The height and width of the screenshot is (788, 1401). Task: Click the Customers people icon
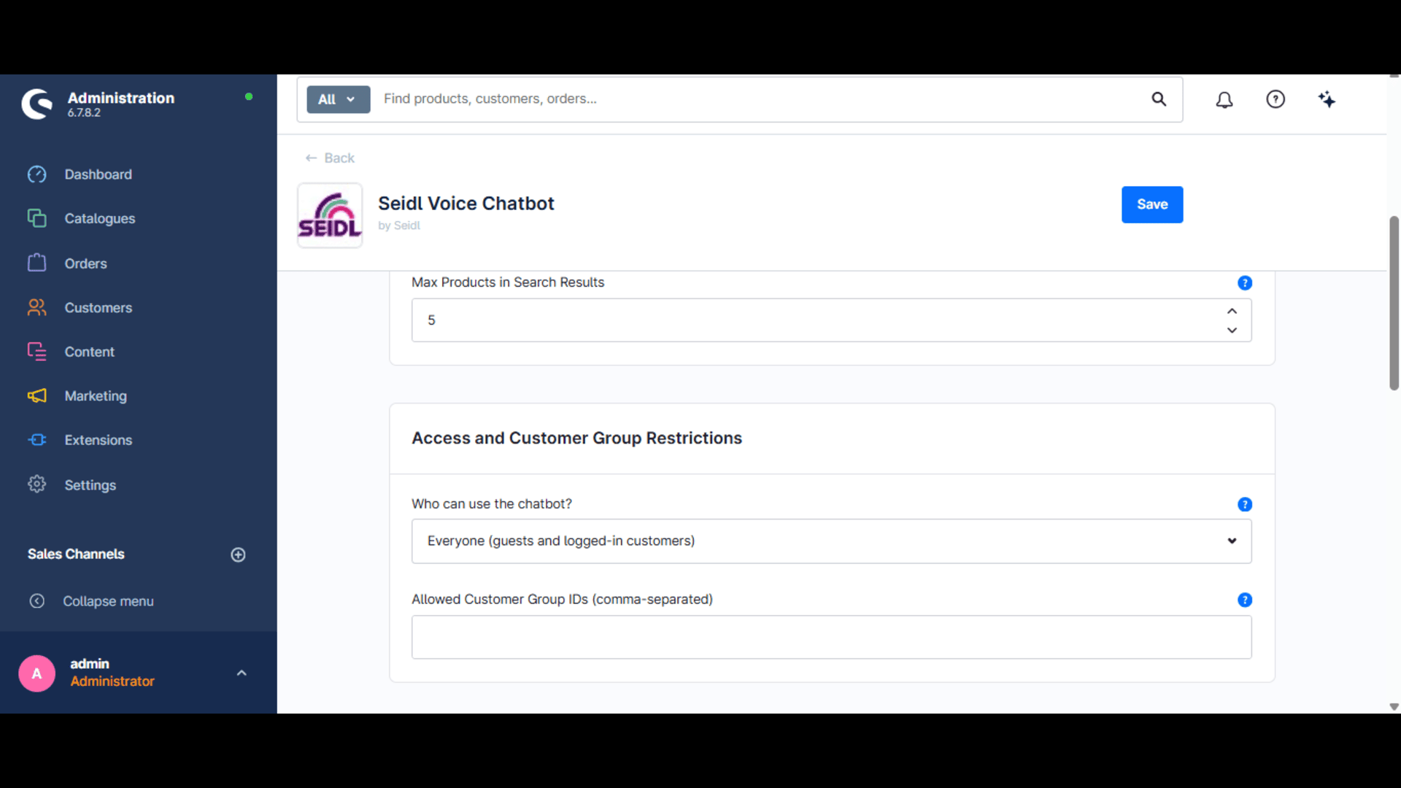[x=36, y=307]
